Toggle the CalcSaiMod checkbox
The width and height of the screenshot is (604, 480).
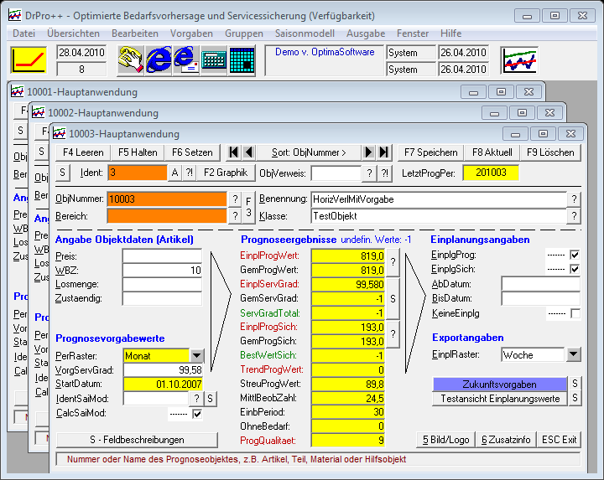(196, 413)
